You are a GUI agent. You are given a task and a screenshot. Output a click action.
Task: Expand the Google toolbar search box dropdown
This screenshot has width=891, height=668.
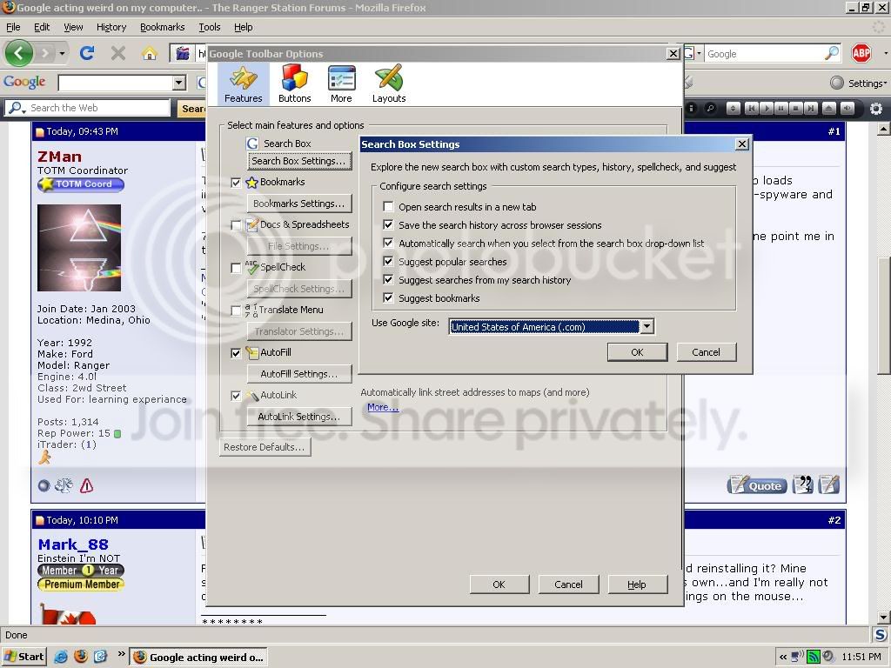point(179,83)
